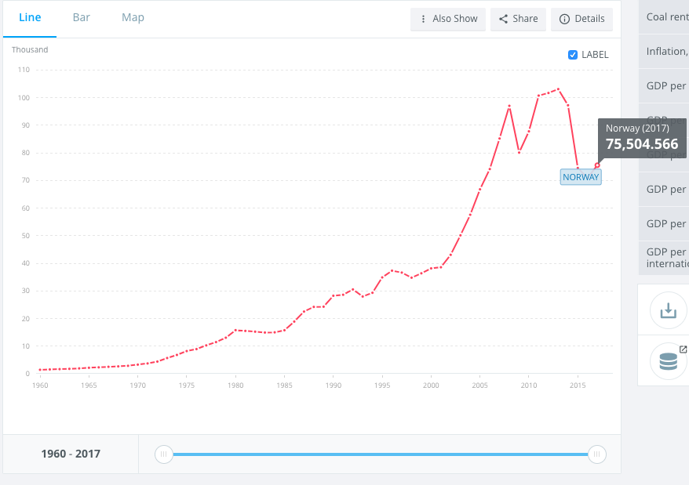Click the three-dot icon on Also Show
Image resolution: width=689 pixels, height=485 pixels.
tap(424, 19)
